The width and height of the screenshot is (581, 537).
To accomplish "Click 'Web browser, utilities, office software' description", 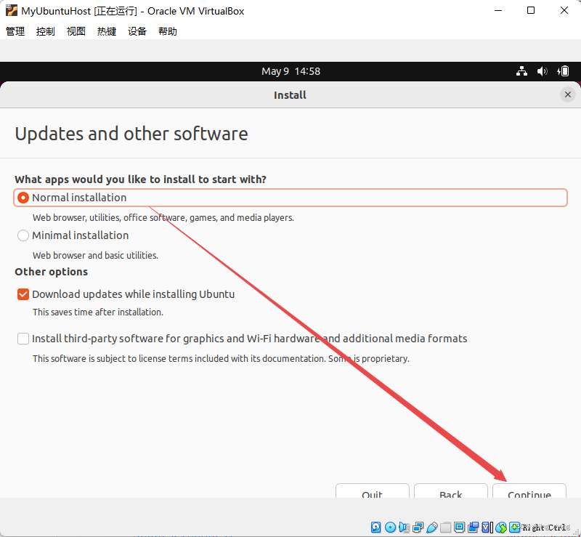I will click(163, 218).
